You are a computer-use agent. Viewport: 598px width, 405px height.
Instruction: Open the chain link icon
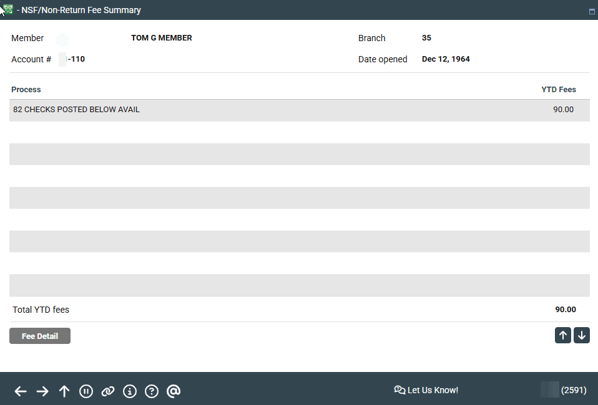pyautogui.click(x=108, y=391)
